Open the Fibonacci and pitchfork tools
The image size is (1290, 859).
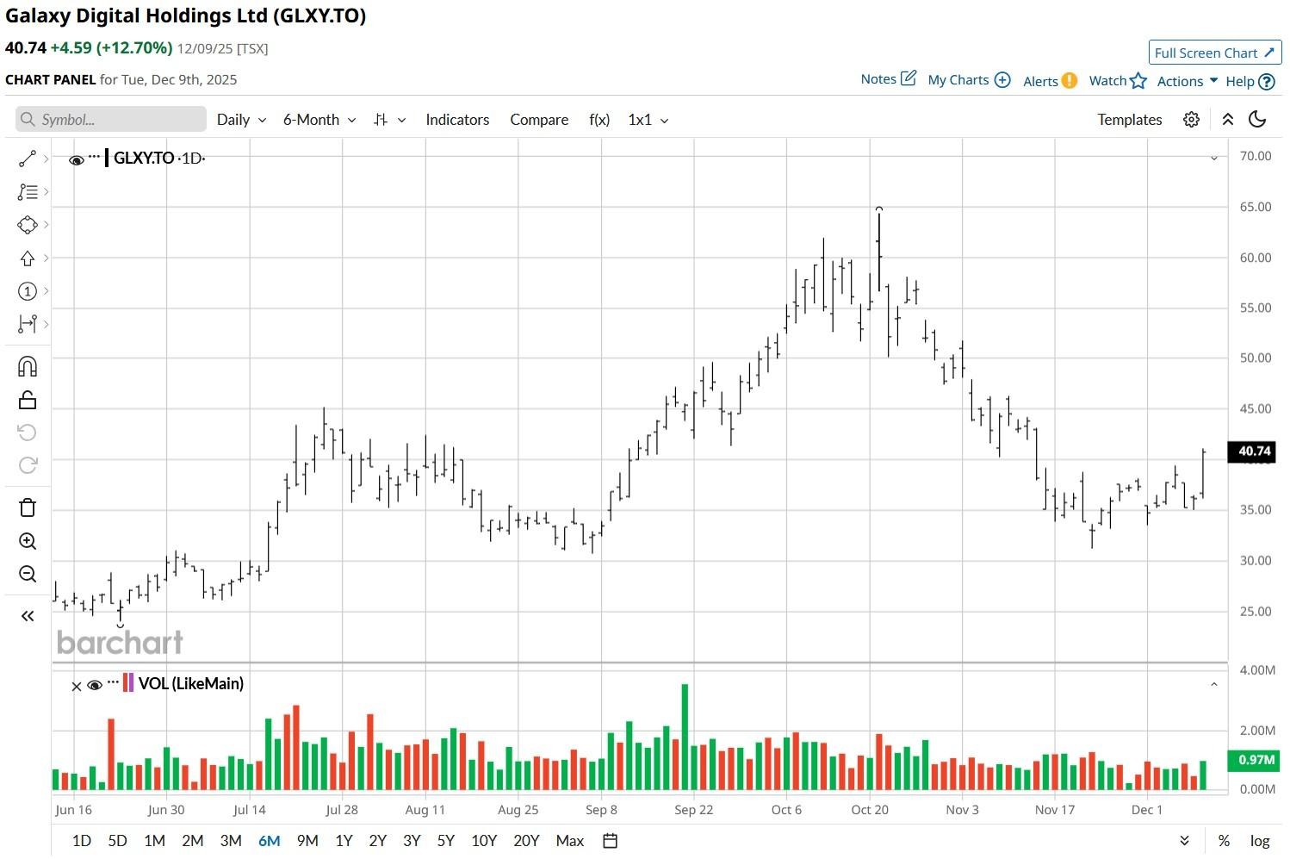[x=28, y=192]
